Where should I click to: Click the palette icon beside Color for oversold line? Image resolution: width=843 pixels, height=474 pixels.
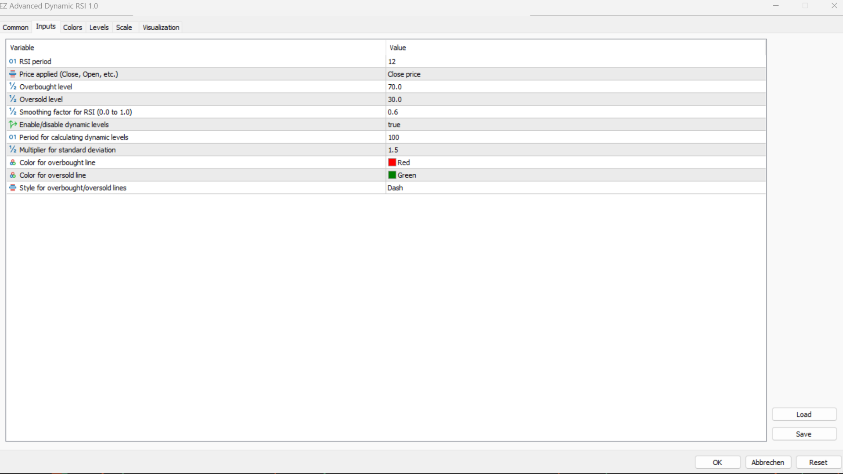(12, 175)
